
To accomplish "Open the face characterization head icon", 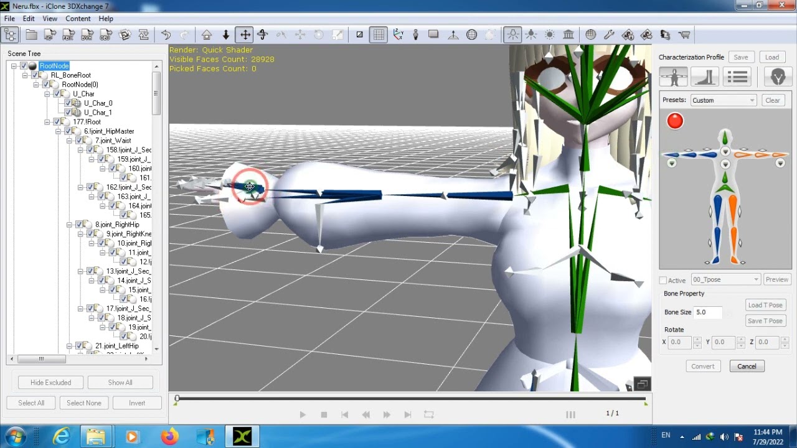I will click(x=778, y=77).
